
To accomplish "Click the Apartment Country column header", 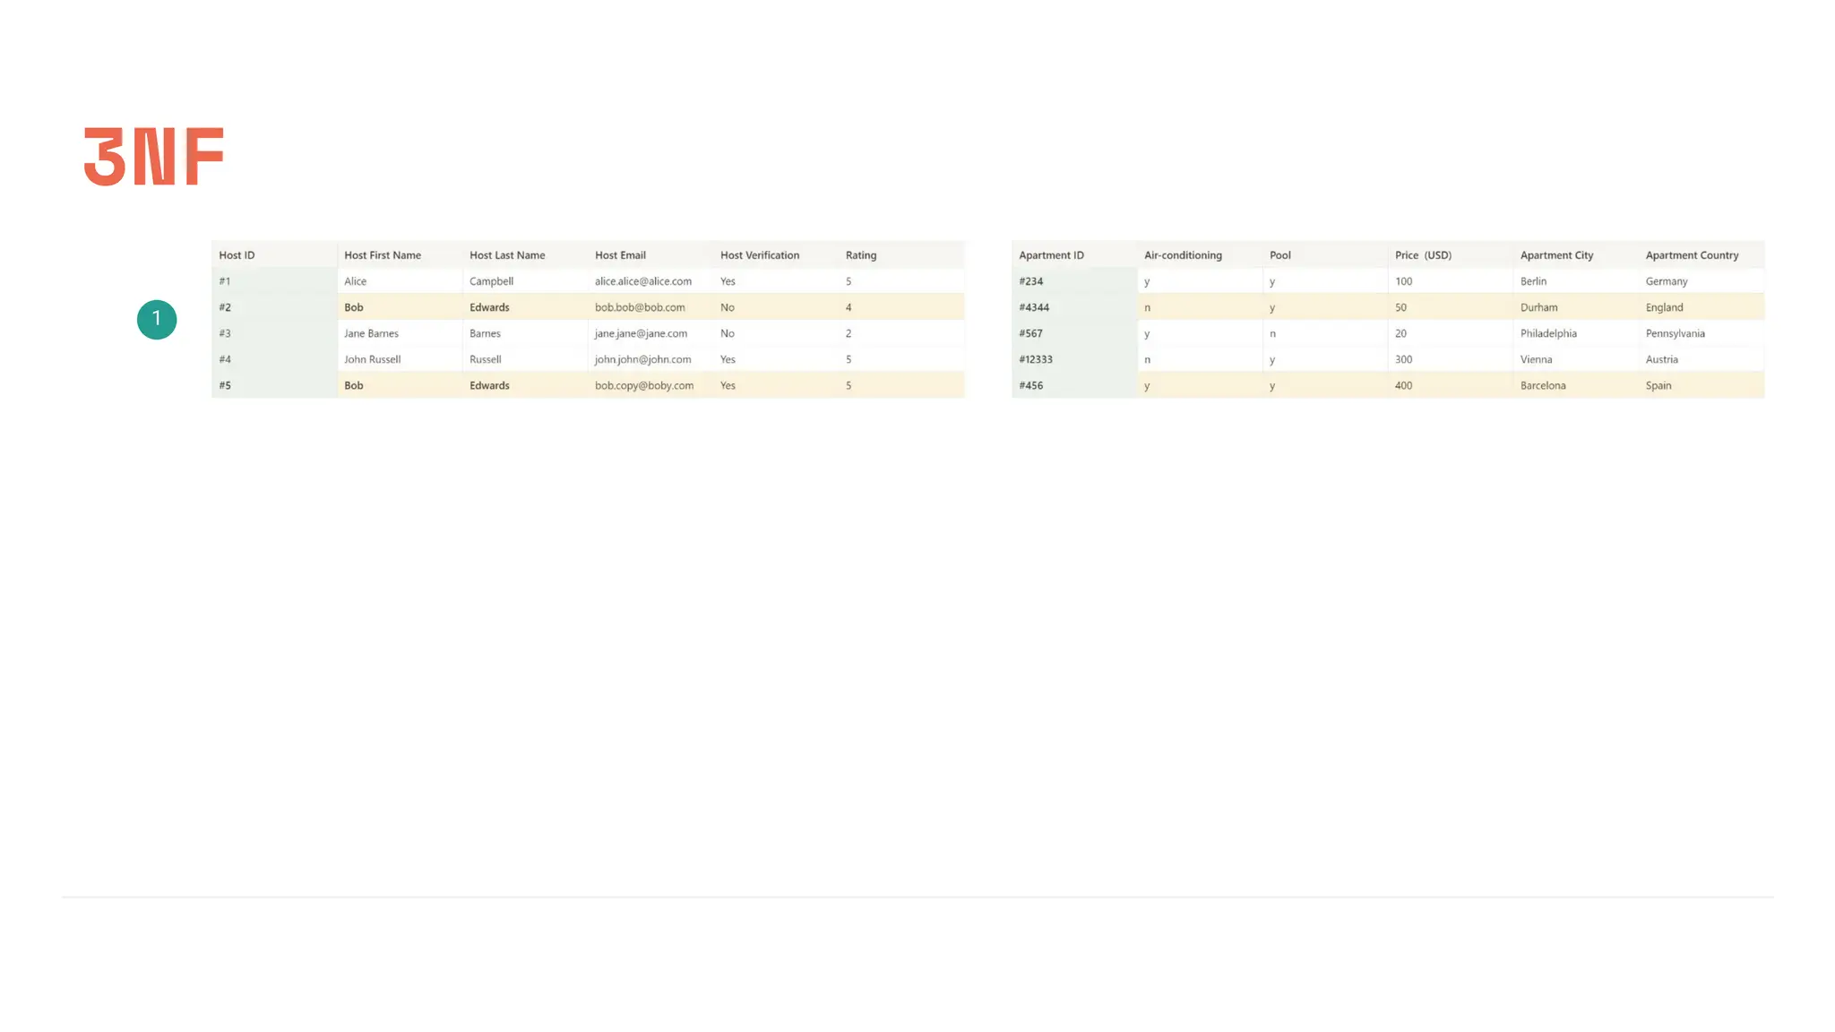I will pyautogui.click(x=1692, y=255).
